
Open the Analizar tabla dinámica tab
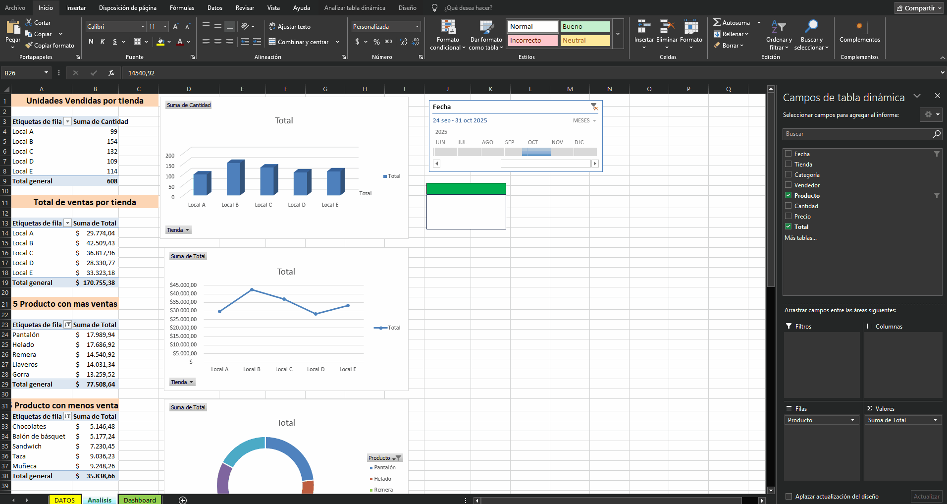[355, 8]
